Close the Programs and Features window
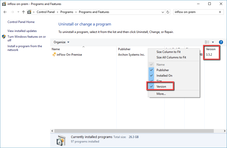The image size is (227, 148). (x=221, y=4)
